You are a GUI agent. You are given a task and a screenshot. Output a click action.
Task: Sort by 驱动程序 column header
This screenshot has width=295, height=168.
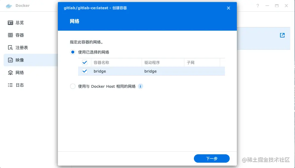click(163, 62)
